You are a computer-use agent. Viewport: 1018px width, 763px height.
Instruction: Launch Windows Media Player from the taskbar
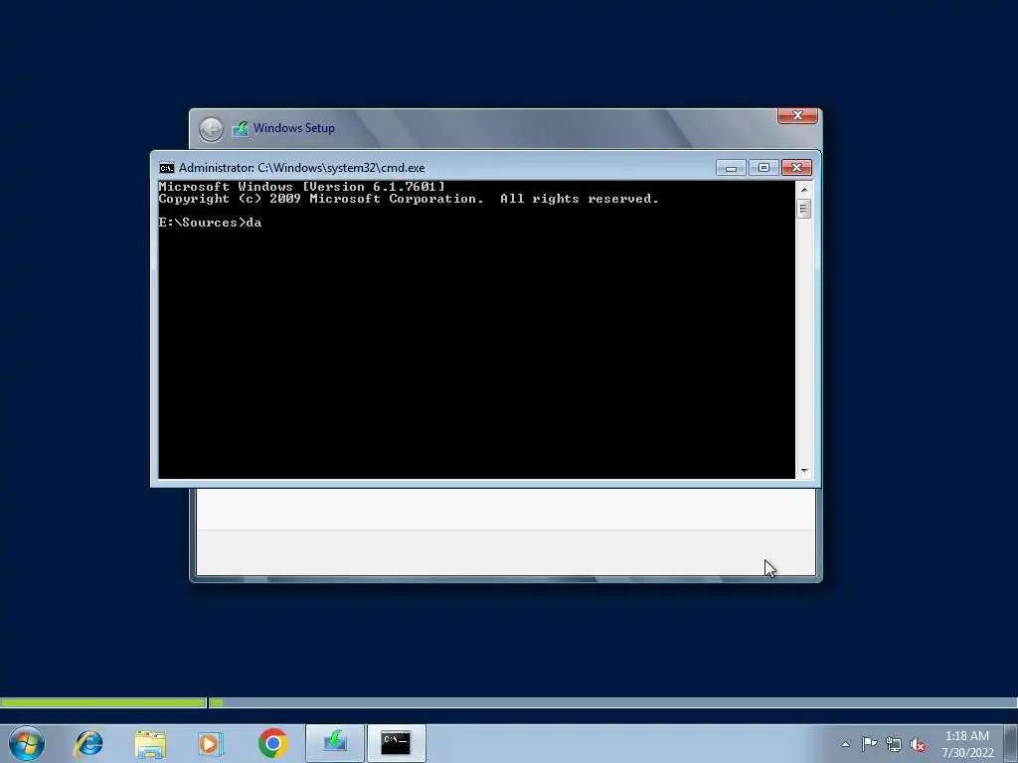coord(211,743)
